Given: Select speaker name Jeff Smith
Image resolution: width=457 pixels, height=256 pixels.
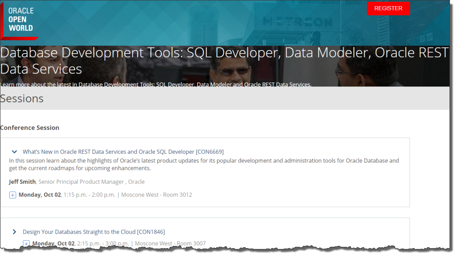Looking at the screenshot, I should (22, 181).
